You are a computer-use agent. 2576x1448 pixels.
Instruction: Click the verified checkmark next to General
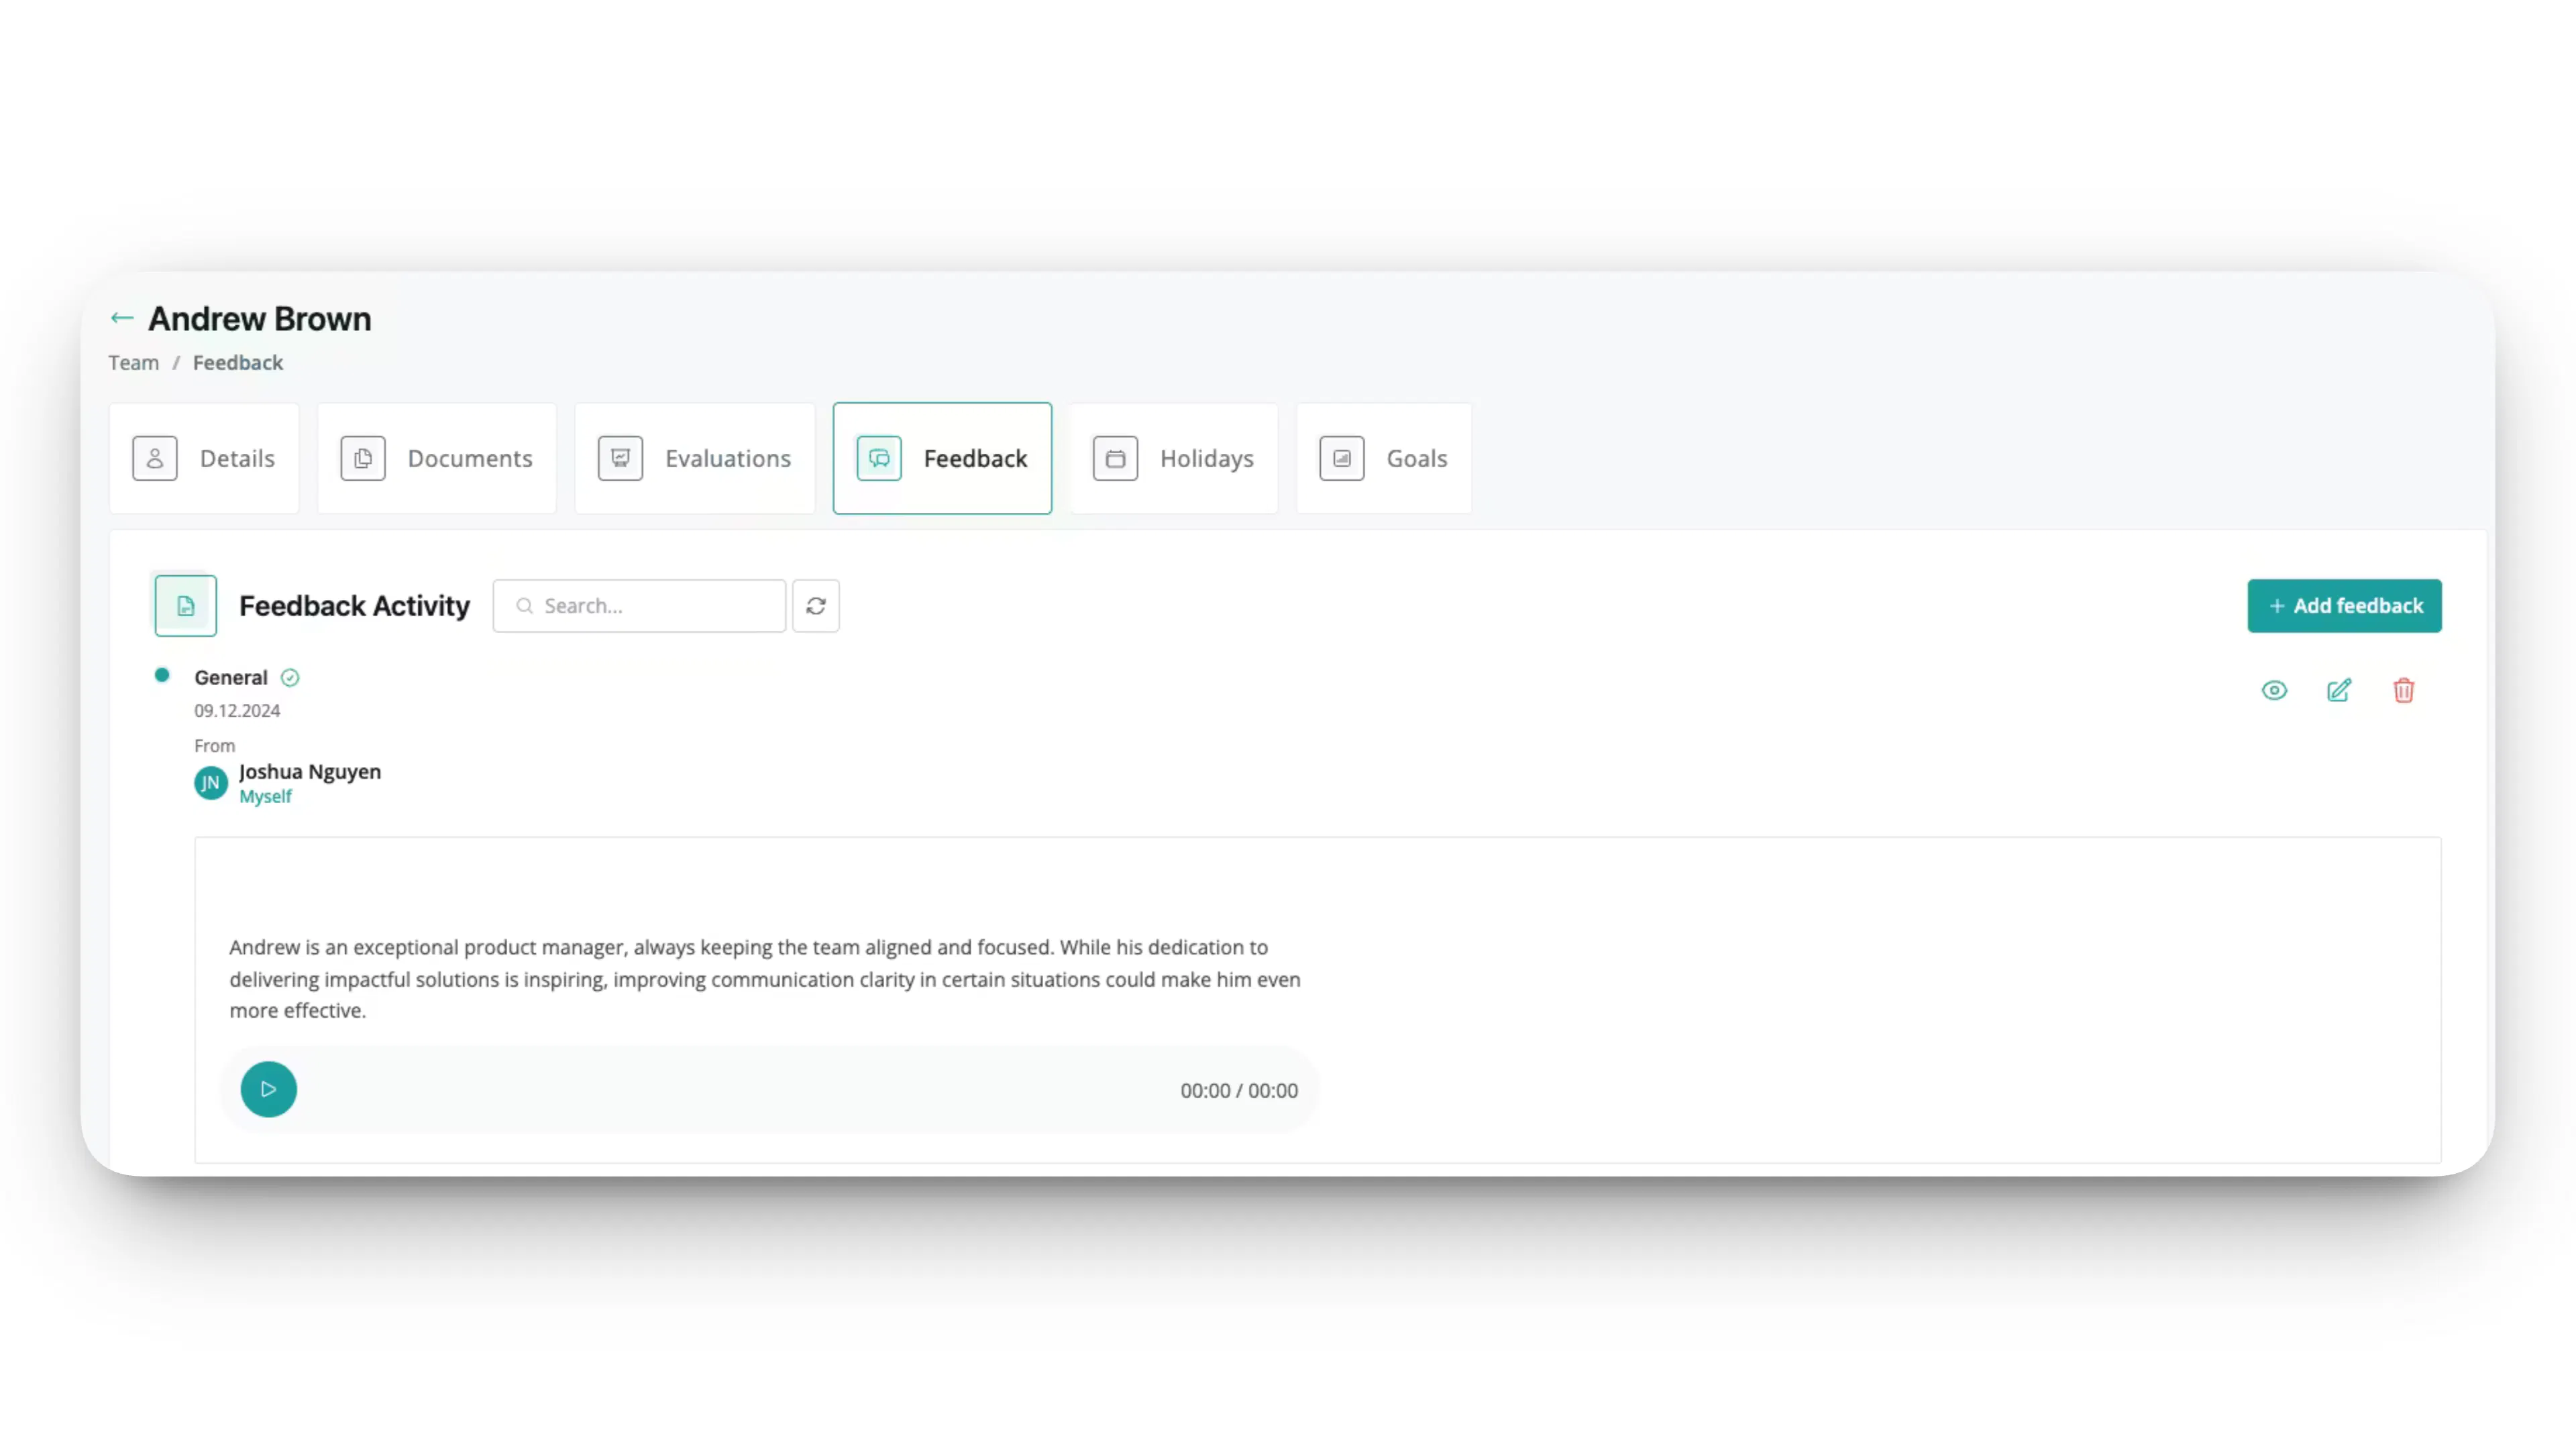[290, 678]
